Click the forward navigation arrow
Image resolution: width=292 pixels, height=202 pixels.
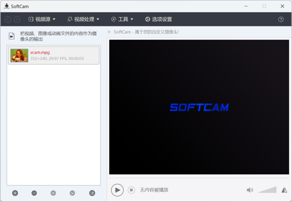coord(17,19)
